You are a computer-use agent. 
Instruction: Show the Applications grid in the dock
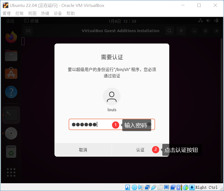point(11,172)
